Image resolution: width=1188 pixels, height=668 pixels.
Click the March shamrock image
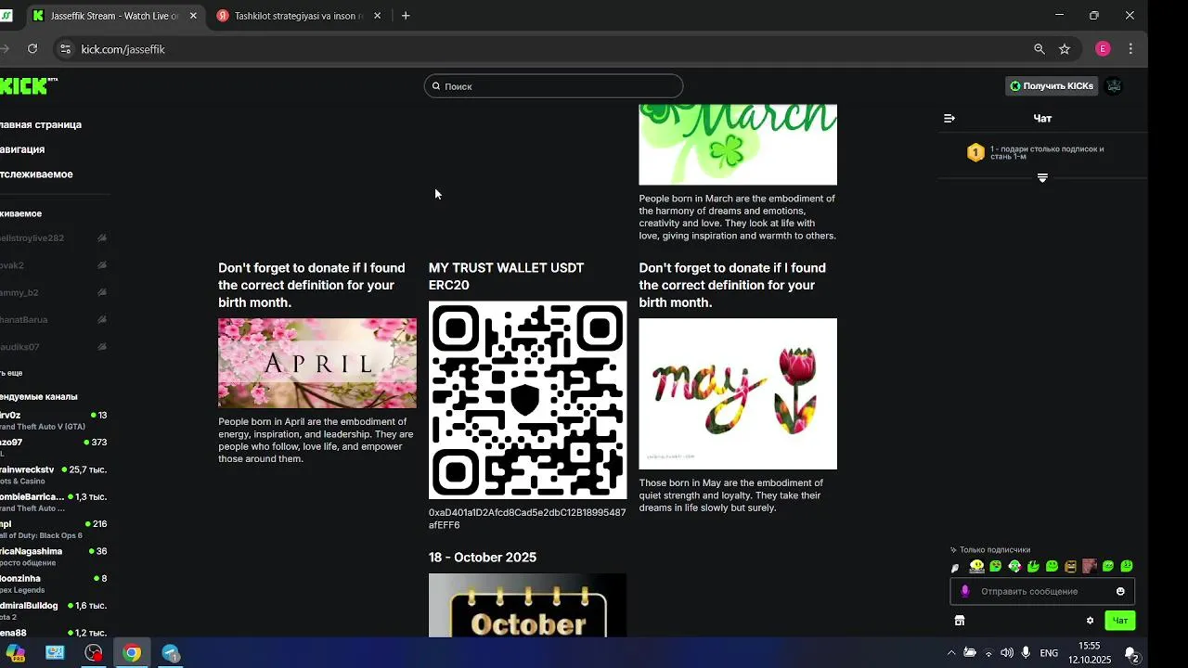tap(738, 145)
